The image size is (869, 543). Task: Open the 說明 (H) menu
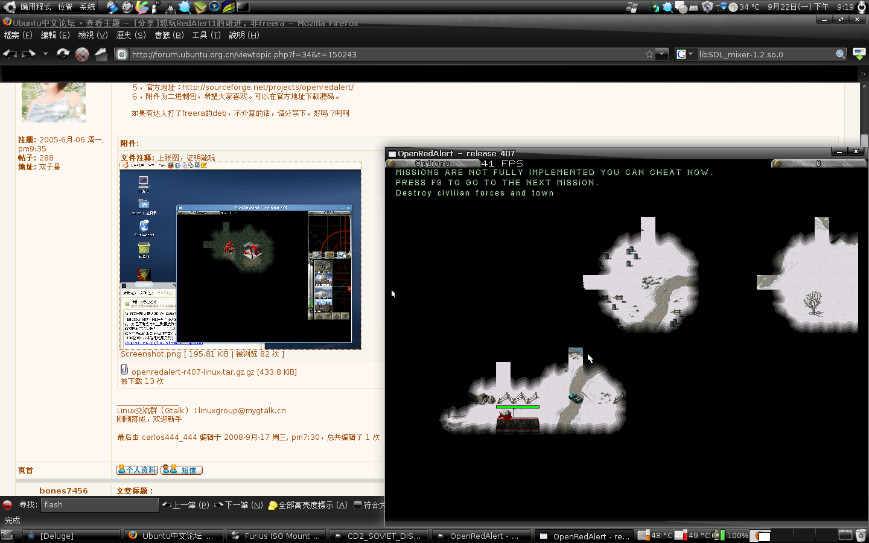tap(244, 35)
